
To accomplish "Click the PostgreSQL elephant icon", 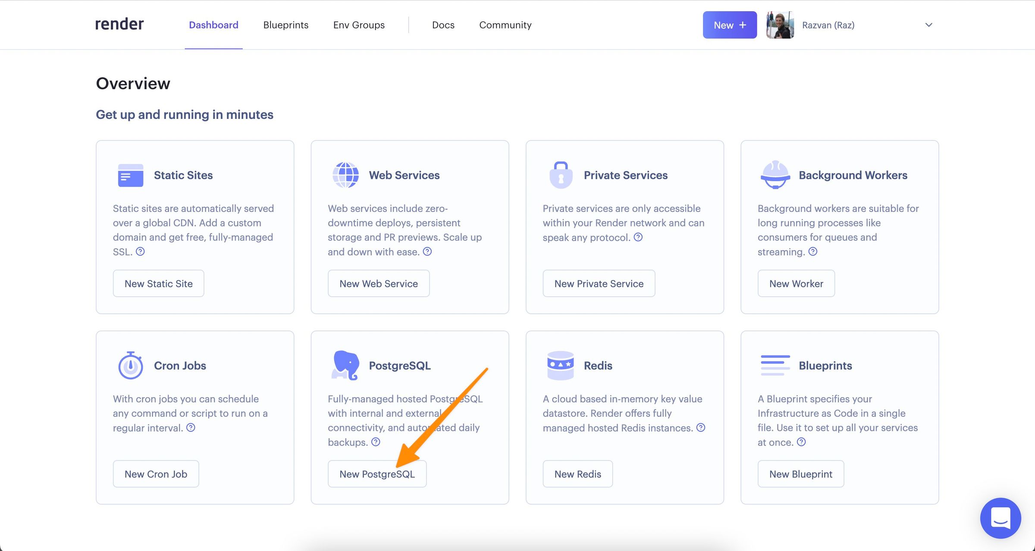I will [x=345, y=365].
